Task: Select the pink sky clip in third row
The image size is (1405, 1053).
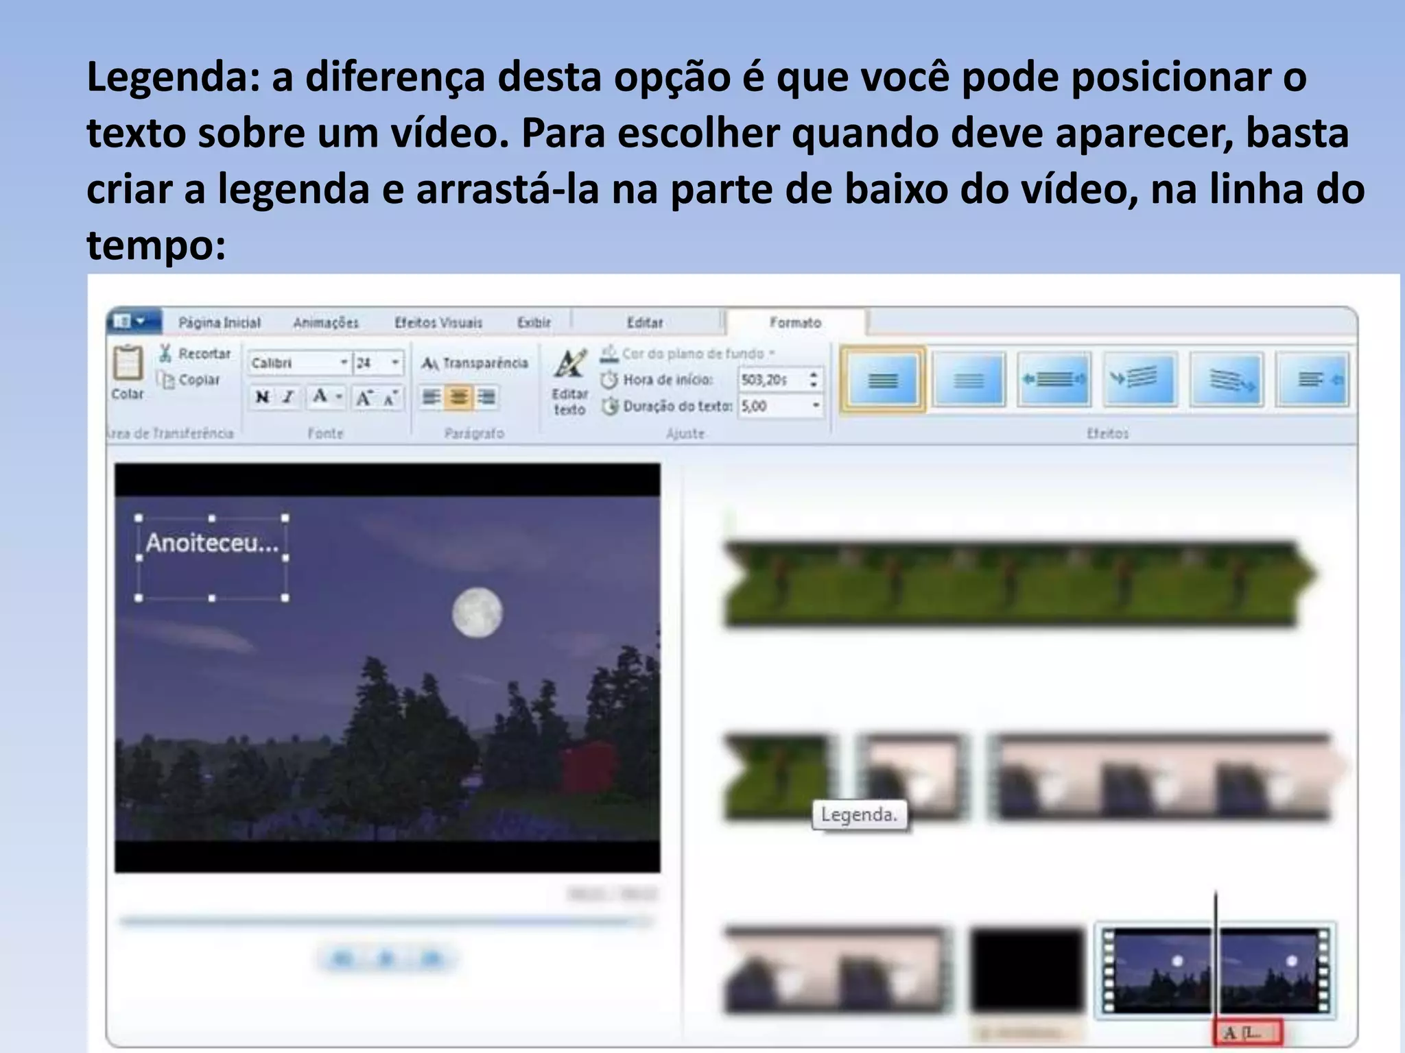Action: pos(838,969)
